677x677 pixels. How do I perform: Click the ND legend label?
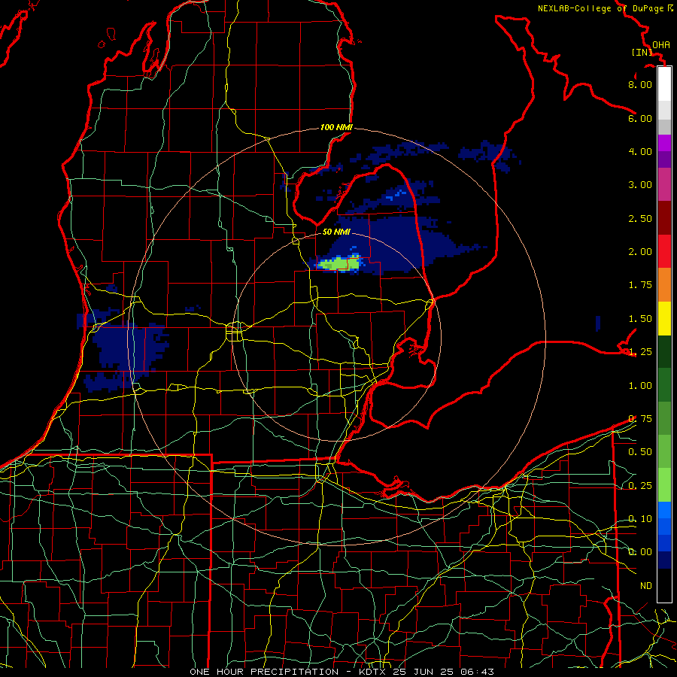[645, 586]
